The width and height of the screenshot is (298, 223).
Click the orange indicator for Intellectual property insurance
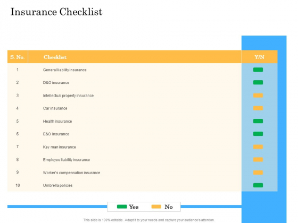point(258,96)
